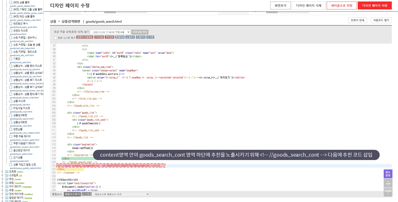Image resolution: width=398 pixels, height=202 pixels.
Task: Expand the 인트로 /intro folder node
Action: pyautogui.click(x=2, y=172)
